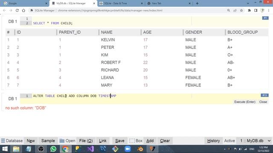The height and width of the screenshot is (153, 273).
Task: Select age 22 cell
Action: click(145, 62)
